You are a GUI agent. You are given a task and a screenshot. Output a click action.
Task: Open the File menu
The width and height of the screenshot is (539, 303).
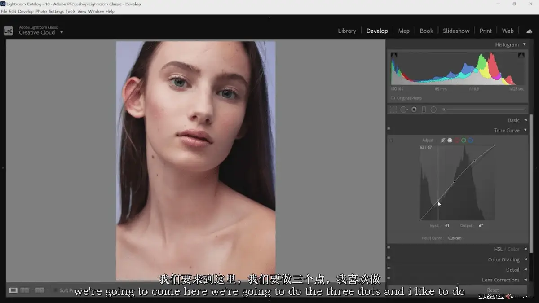[x=4, y=11]
